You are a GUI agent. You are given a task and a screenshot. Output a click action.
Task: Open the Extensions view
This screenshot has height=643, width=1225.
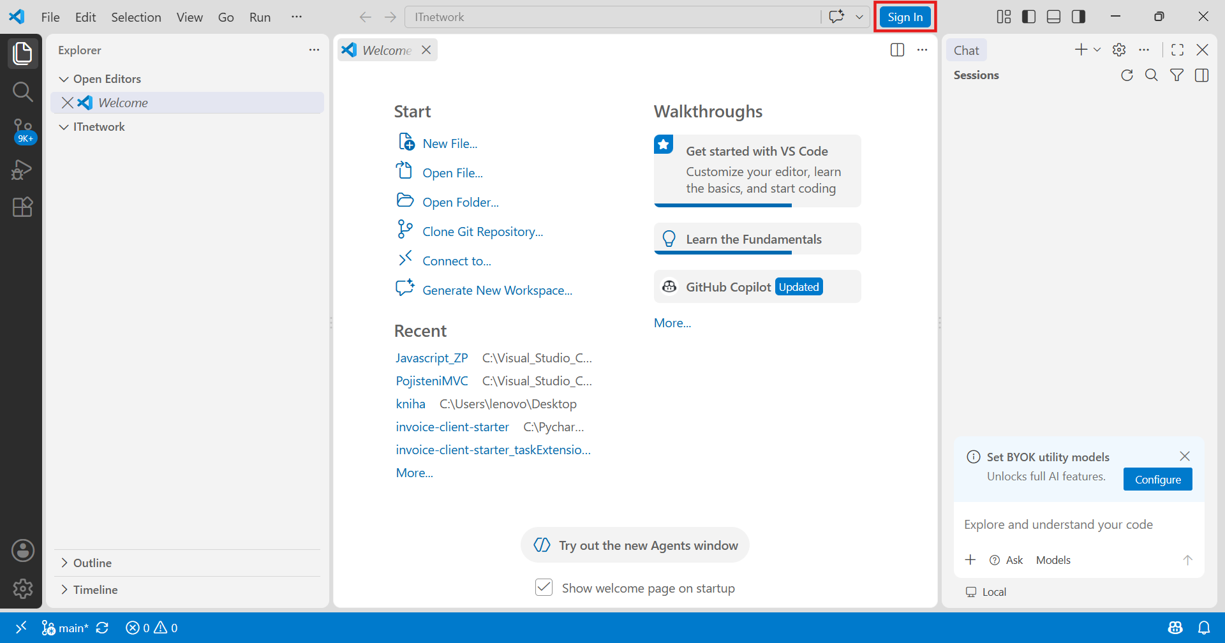pos(22,207)
